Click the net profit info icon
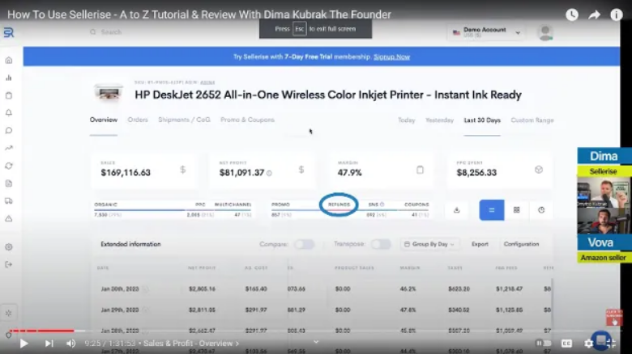The image size is (632, 354). 269,173
